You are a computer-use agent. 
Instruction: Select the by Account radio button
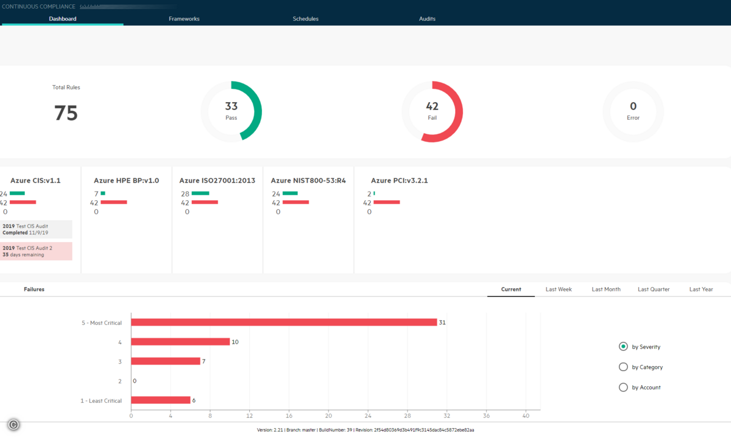[x=623, y=387]
